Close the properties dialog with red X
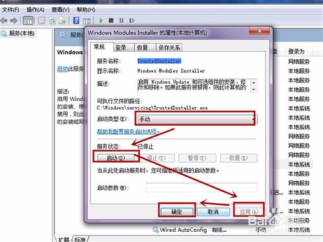The height and width of the screenshot is (242, 323). coord(259,31)
